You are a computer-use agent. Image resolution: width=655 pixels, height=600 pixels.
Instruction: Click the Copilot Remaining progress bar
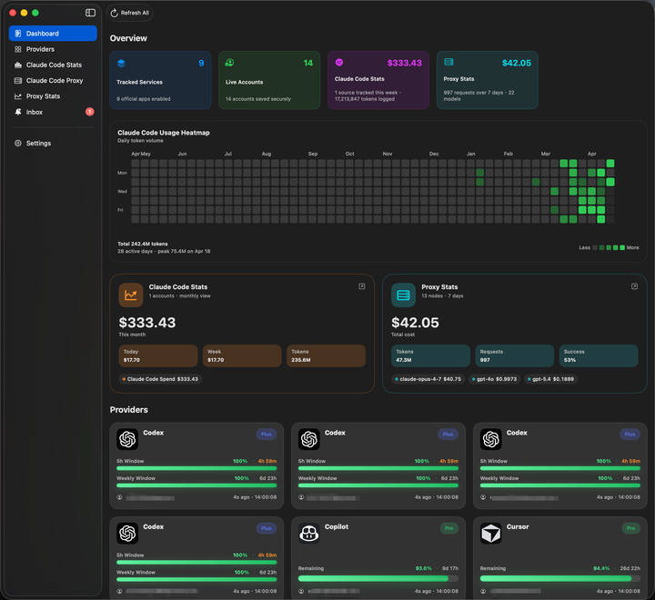tap(378, 579)
